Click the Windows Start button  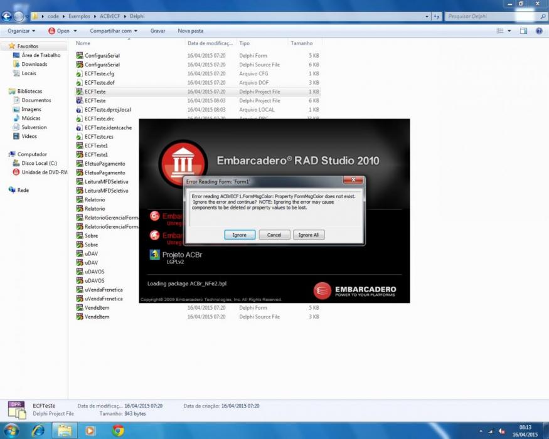tap(11, 430)
